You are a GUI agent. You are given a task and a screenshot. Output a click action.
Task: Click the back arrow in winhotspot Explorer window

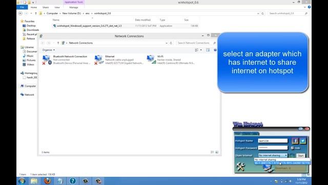pyautogui.click(x=20, y=13)
